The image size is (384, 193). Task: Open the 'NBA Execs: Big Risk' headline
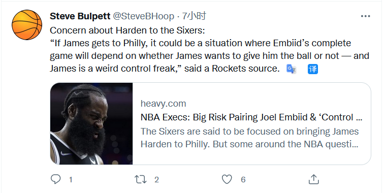251,117
